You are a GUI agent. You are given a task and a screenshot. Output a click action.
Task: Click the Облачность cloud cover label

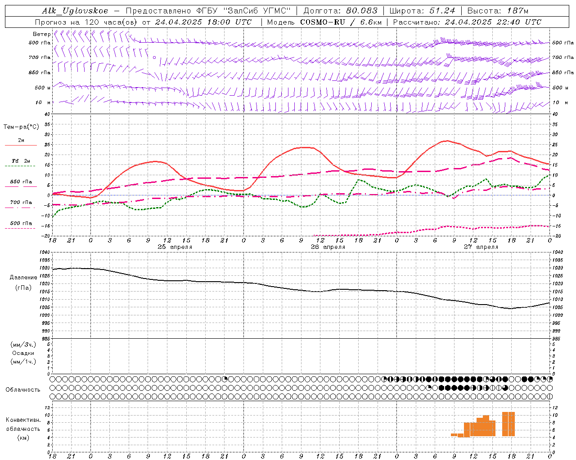tap(23, 390)
